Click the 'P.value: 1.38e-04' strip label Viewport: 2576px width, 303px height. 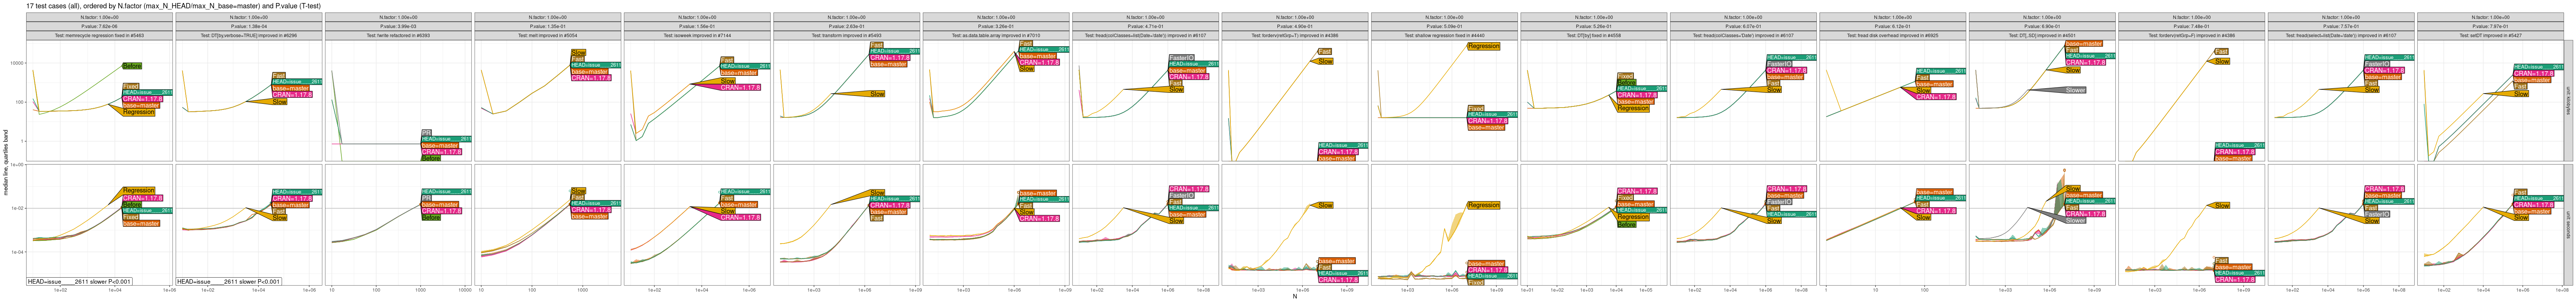coord(248,27)
